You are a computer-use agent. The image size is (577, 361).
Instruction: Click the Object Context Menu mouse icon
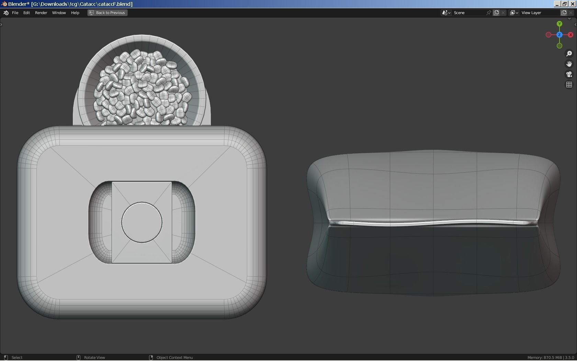pyautogui.click(x=151, y=358)
